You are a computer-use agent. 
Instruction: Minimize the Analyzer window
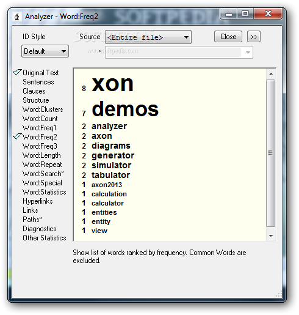point(229,14)
